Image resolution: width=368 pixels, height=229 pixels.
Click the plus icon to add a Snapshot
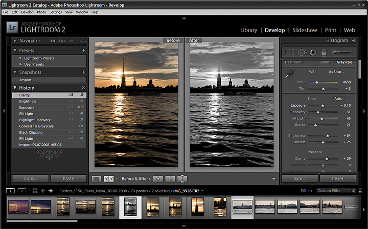(x=83, y=72)
